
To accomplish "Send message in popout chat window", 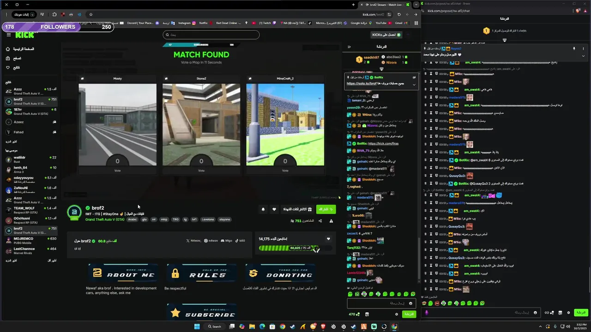I will tap(581, 313).
